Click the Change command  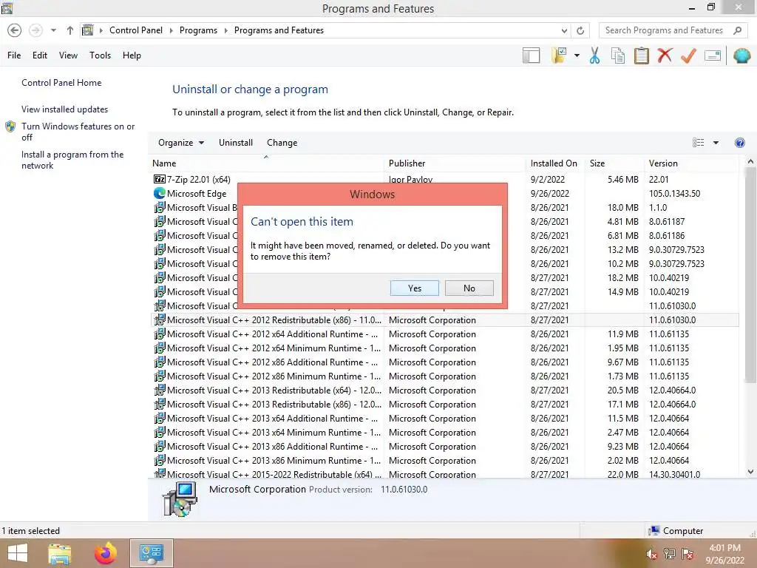click(282, 143)
